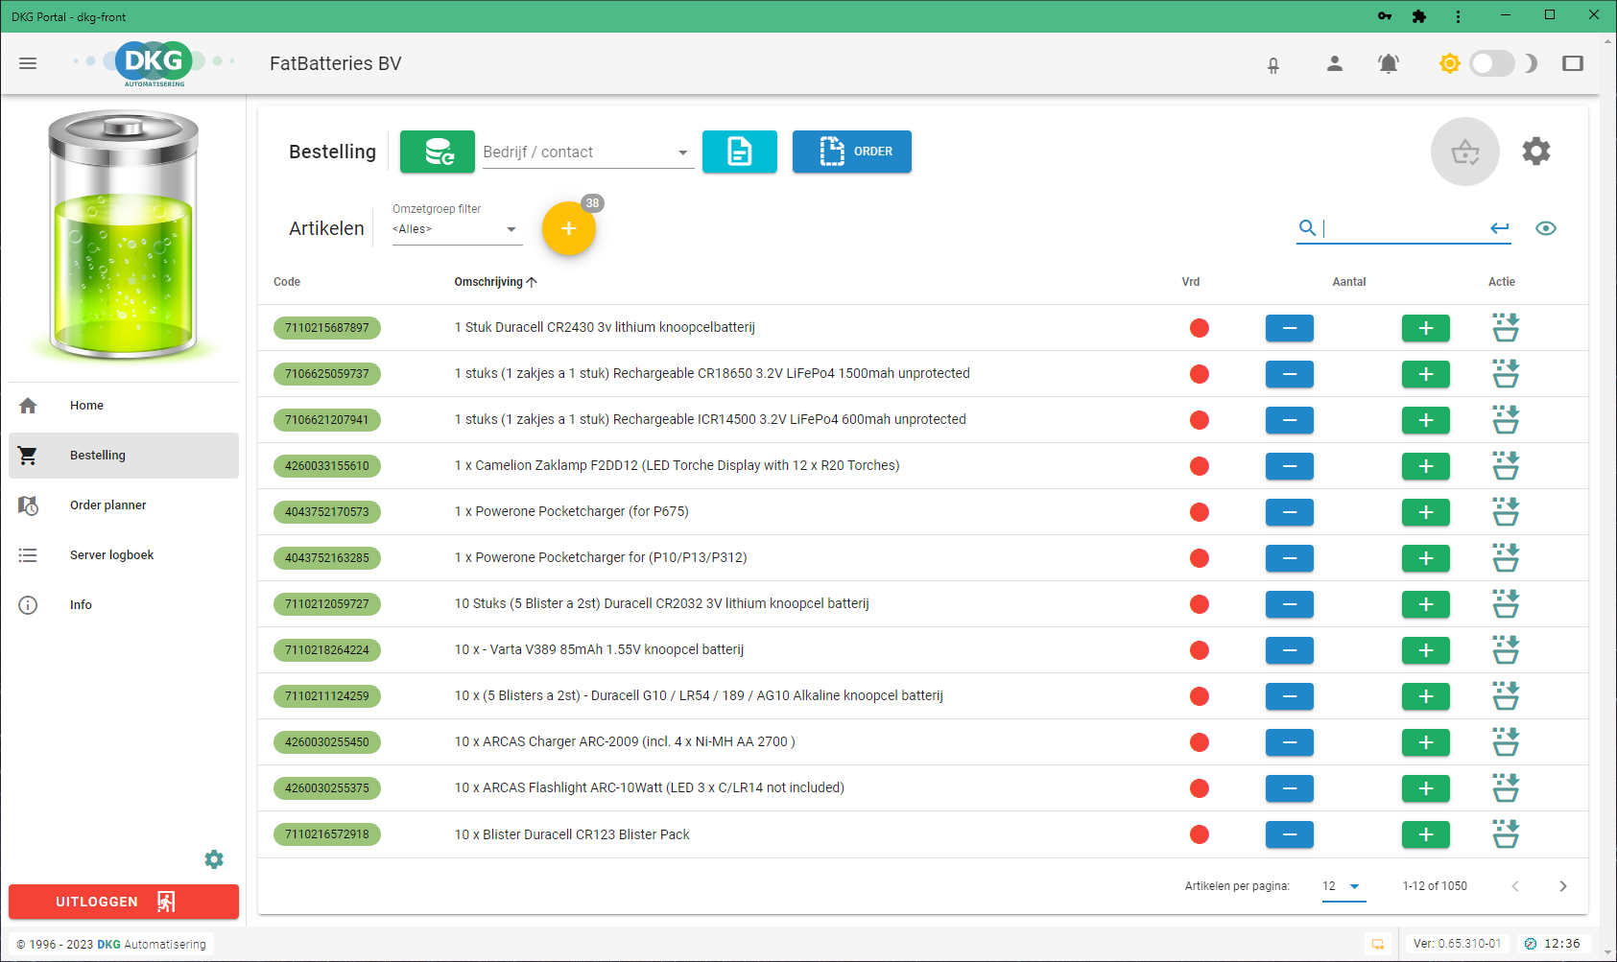1617x962 pixels.
Task: Add Powerone Pocketcharger (for P675) to basket
Action: click(x=1506, y=512)
